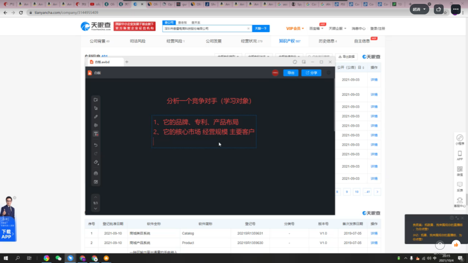Screen dimensions: 468x263
Task: Click the 导出数据 button above patent table
Action: 347,57
